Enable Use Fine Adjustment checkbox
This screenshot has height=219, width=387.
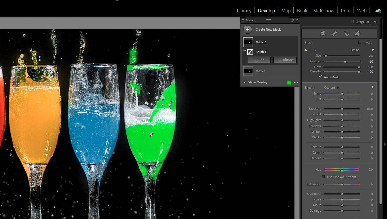pyautogui.click(x=323, y=177)
